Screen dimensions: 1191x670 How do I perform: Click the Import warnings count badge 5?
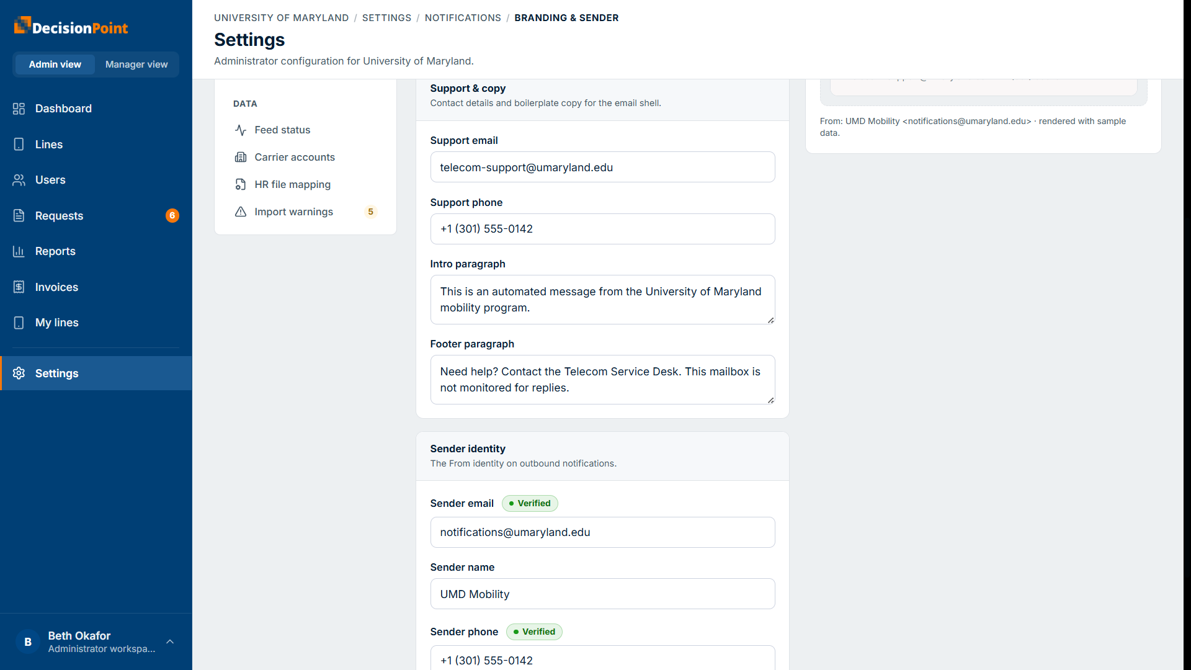pos(370,212)
